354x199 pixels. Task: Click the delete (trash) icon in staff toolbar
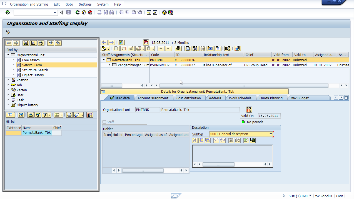point(148,48)
